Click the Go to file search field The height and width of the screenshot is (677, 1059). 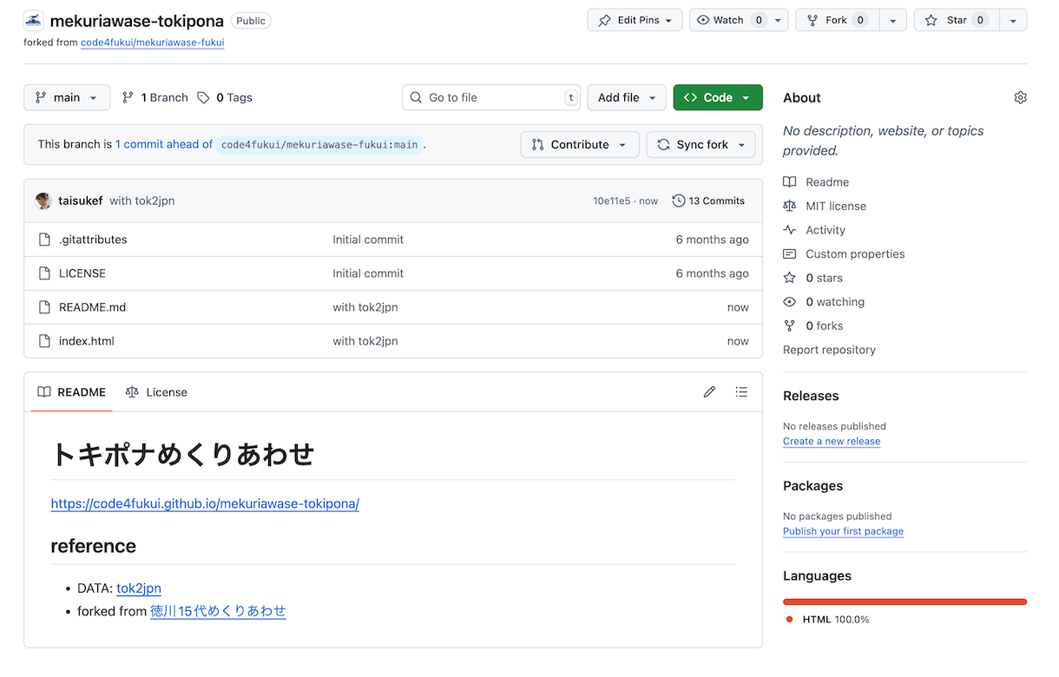[491, 98]
